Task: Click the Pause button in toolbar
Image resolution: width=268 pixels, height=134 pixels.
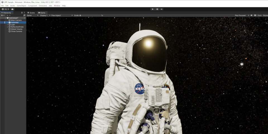Action: tap(157, 9)
